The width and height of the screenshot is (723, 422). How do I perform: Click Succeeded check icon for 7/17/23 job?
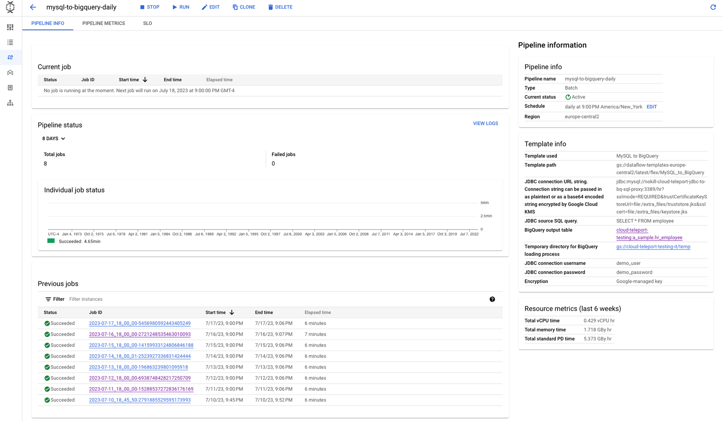(x=47, y=324)
